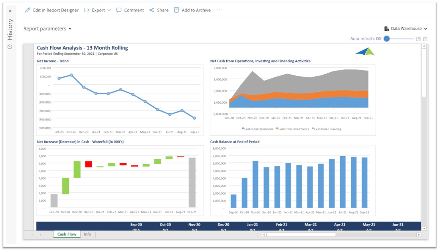Select the Cash Flow sheet tab
This screenshot has width=439, height=251.
[x=67, y=234]
